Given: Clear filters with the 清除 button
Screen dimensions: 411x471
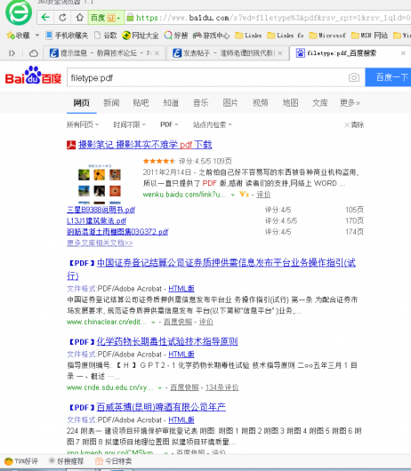Looking at the screenshot, I should coord(354,124).
